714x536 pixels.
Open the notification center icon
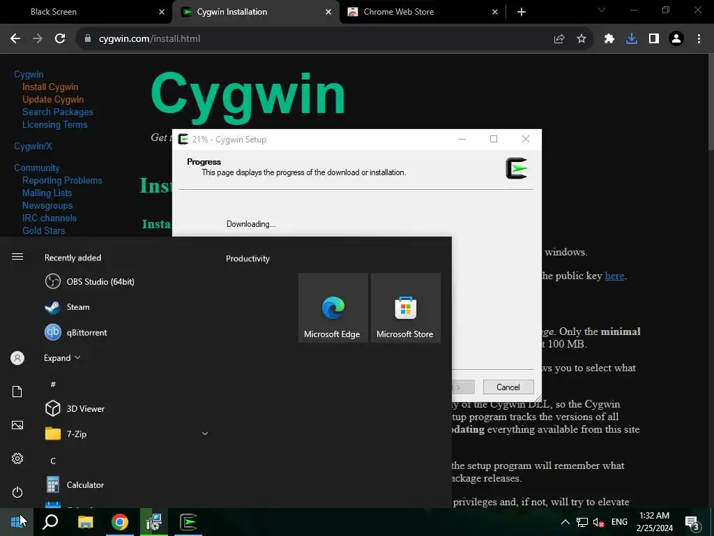pyautogui.click(x=692, y=522)
